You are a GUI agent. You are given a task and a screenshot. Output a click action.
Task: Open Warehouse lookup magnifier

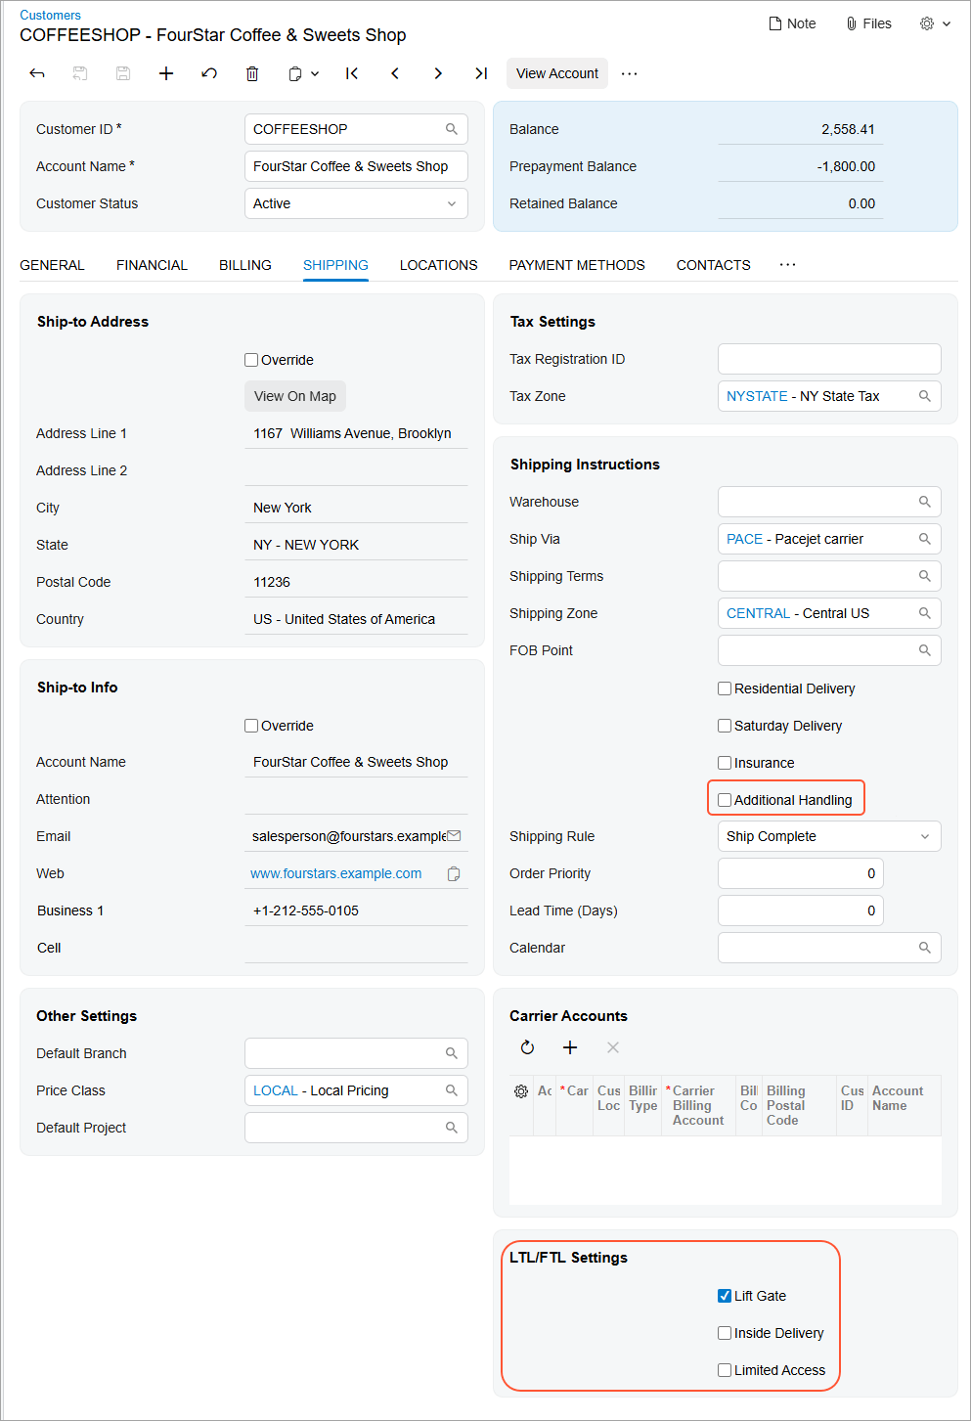click(x=925, y=502)
